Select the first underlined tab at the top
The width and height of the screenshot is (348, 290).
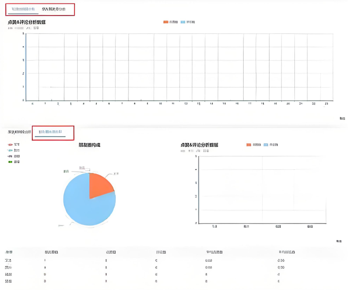tap(22, 9)
